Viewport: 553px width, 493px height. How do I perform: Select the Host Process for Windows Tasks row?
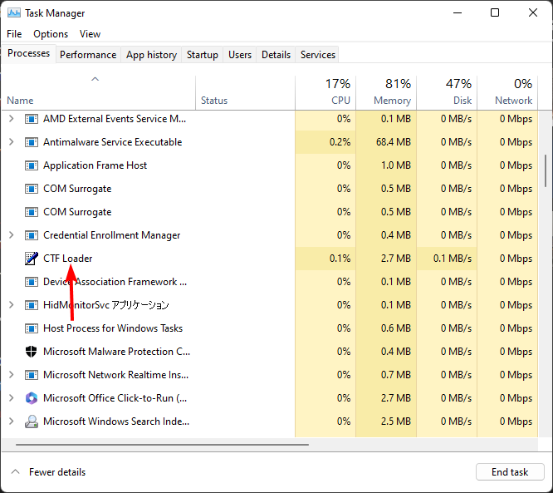click(270, 328)
